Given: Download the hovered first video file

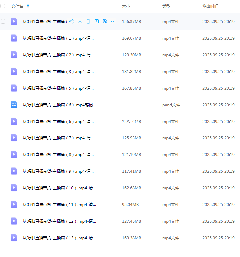Looking at the screenshot, I should 80,21.
